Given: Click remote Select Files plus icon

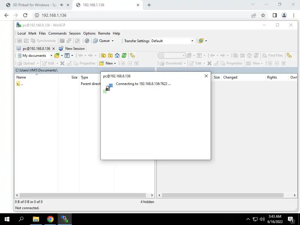Looking at the screenshot, I should coord(270,63).
